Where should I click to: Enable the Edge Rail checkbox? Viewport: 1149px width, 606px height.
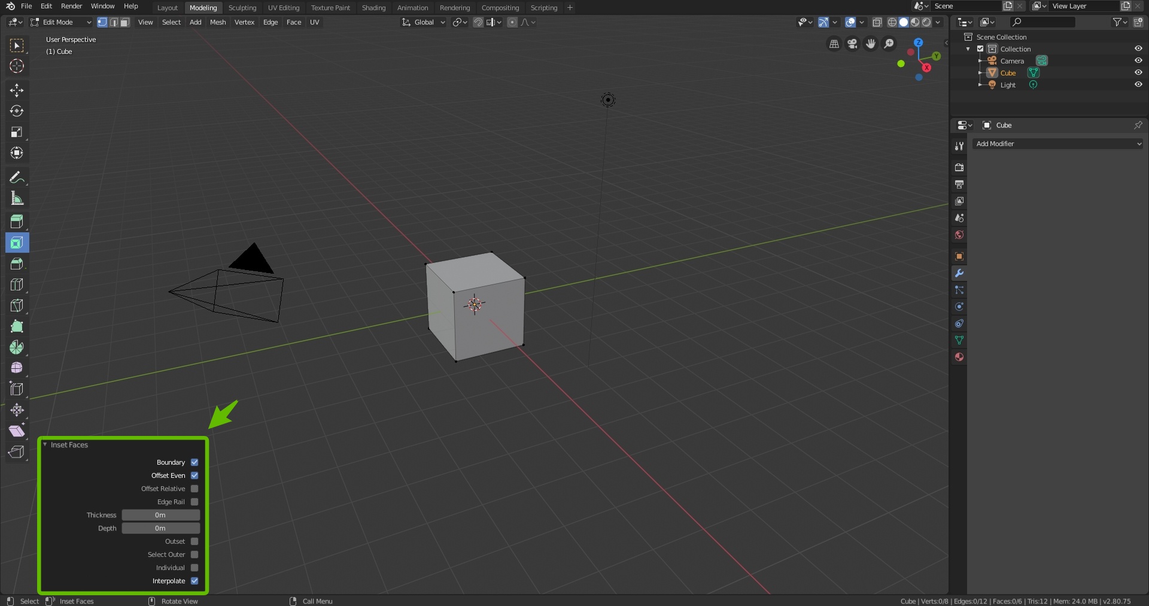pyautogui.click(x=194, y=502)
